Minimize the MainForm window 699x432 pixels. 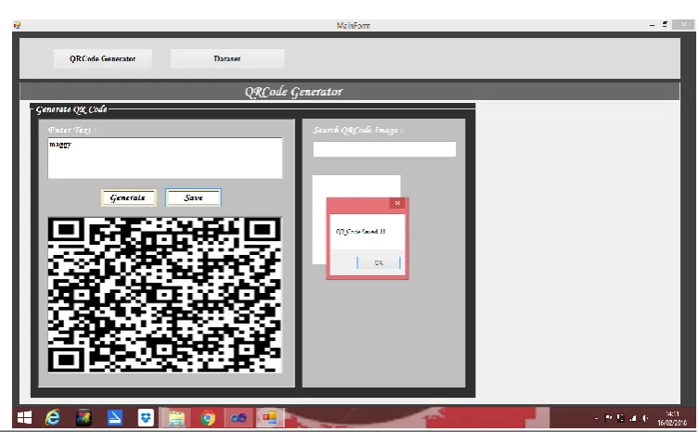coord(653,25)
